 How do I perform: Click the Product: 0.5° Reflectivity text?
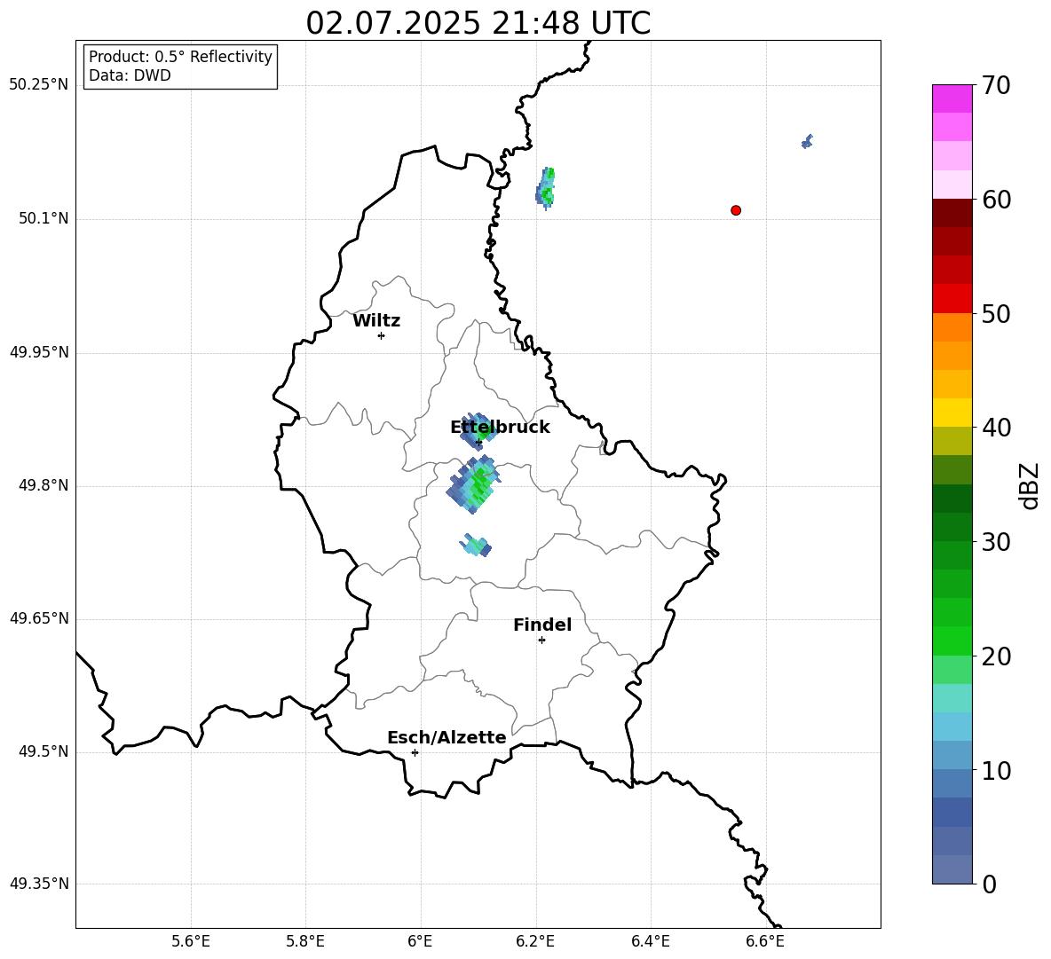(x=180, y=56)
